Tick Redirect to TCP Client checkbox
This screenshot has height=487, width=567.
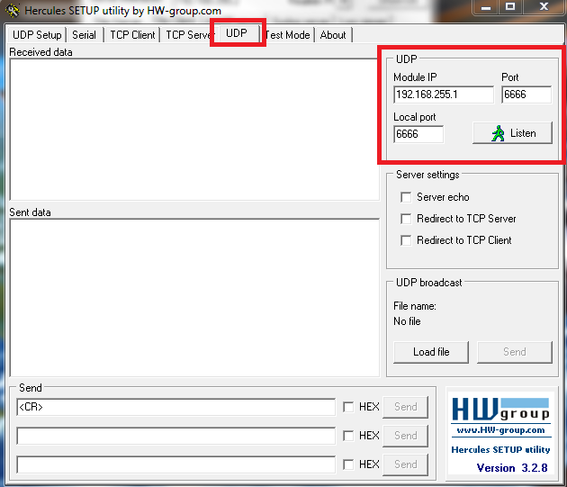pyautogui.click(x=406, y=240)
